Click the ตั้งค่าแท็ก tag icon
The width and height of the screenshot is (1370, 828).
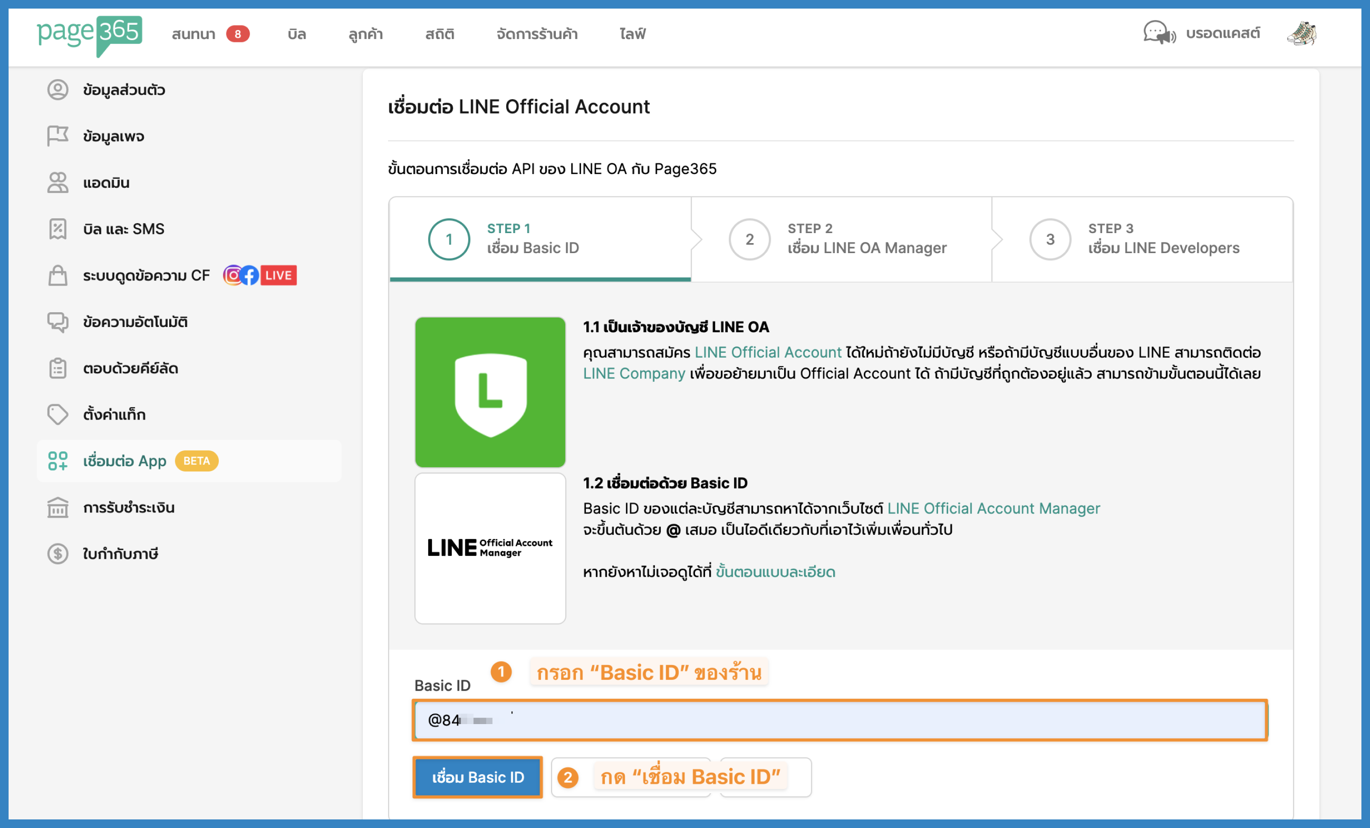(x=58, y=414)
